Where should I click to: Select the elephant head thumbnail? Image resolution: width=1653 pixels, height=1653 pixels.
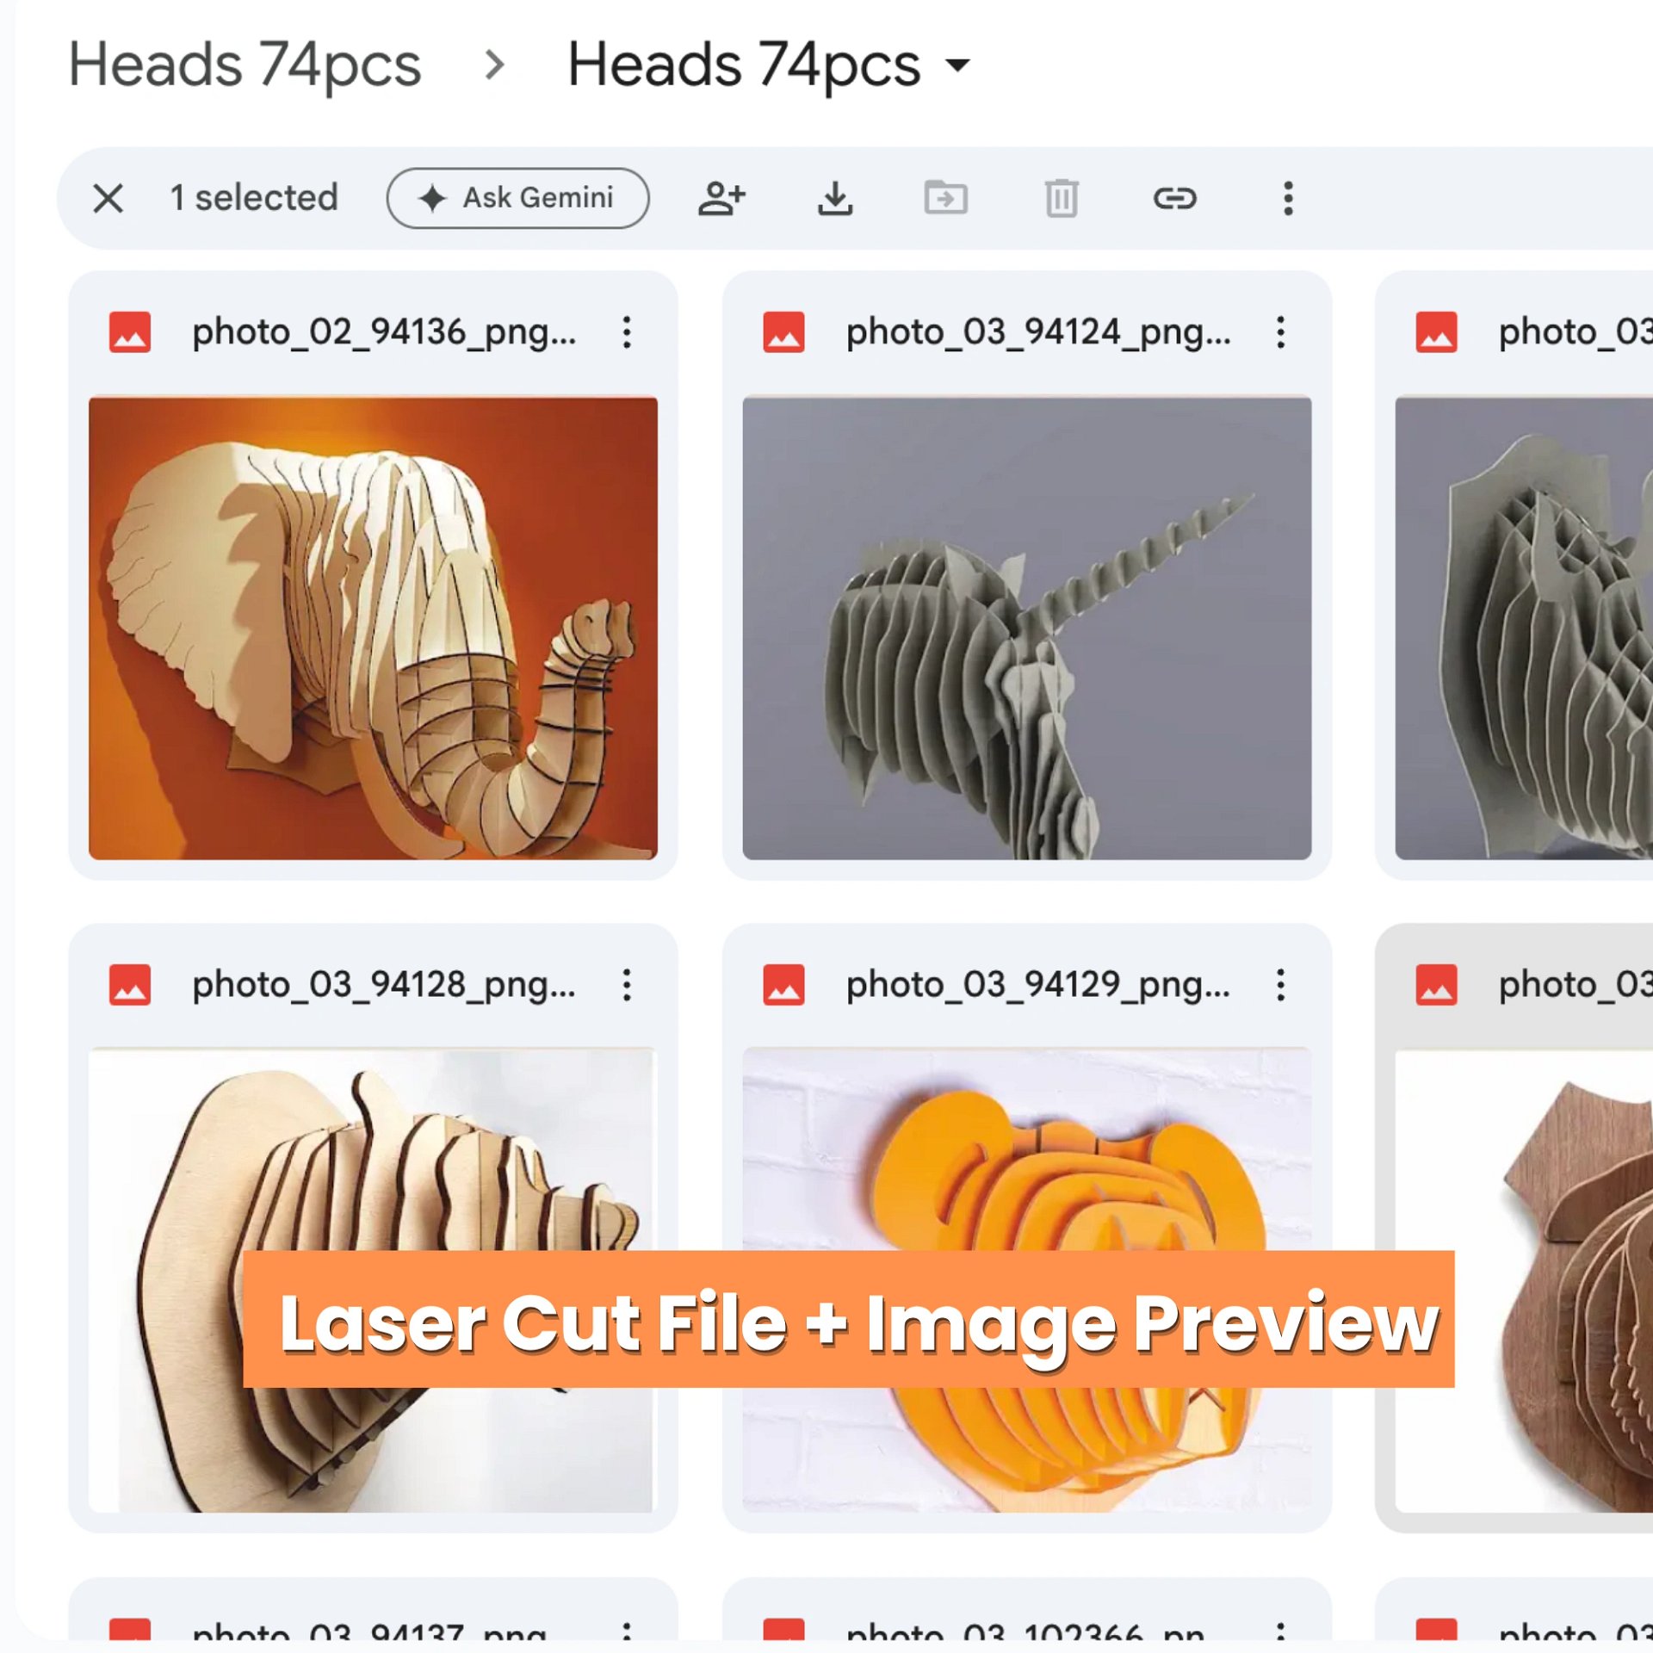[x=373, y=628]
